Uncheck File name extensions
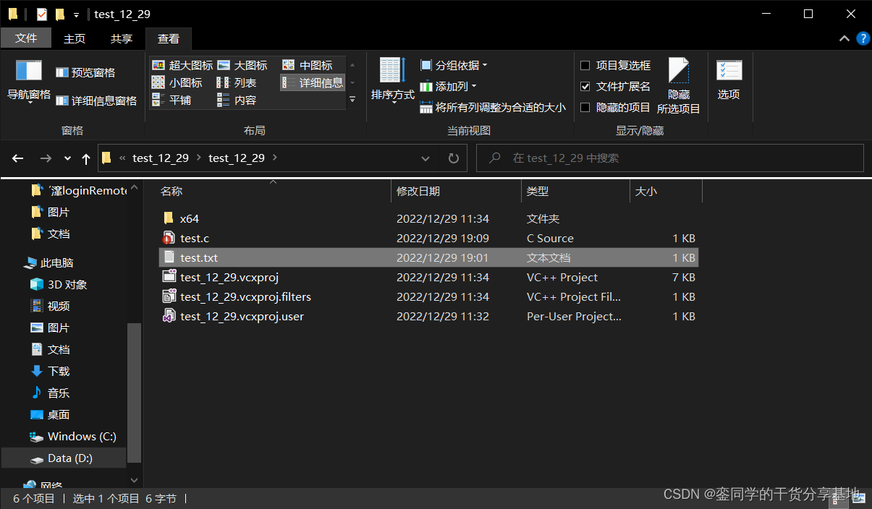The height and width of the screenshot is (509, 872). click(x=585, y=86)
